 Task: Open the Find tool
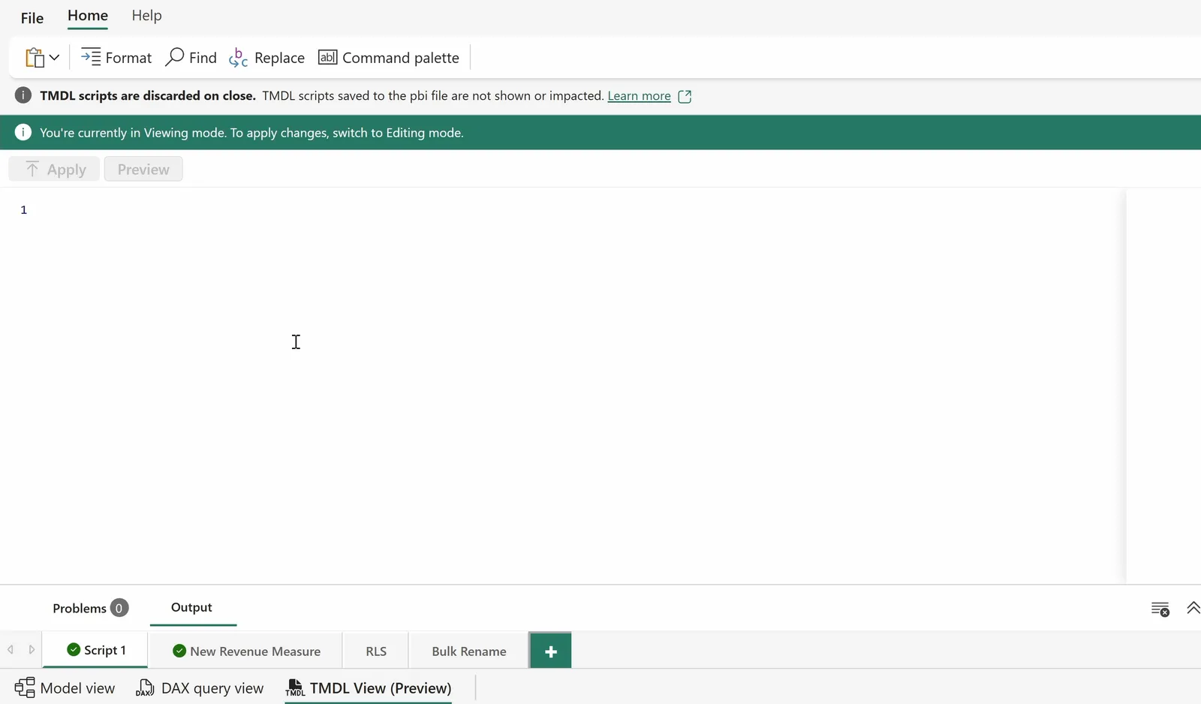click(x=191, y=58)
